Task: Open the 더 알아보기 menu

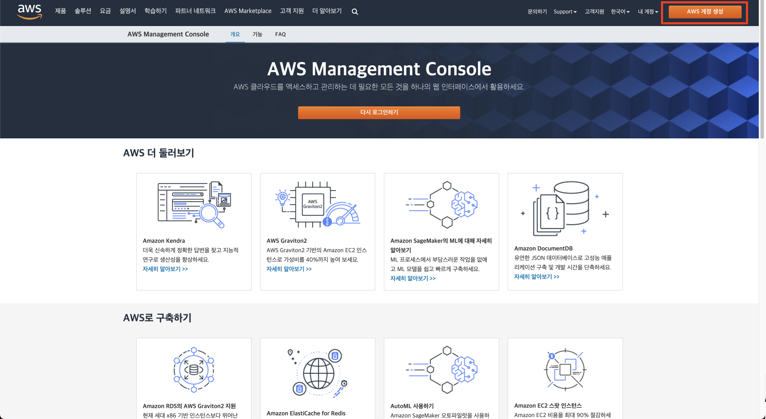Action: point(327,11)
